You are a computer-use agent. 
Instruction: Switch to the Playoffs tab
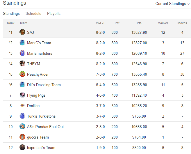tap(54, 13)
